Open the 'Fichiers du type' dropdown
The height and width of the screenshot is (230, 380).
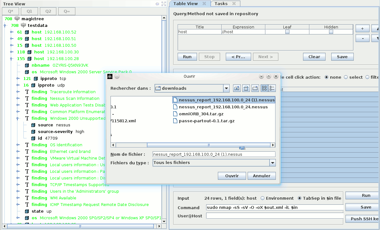[x=272, y=163]
